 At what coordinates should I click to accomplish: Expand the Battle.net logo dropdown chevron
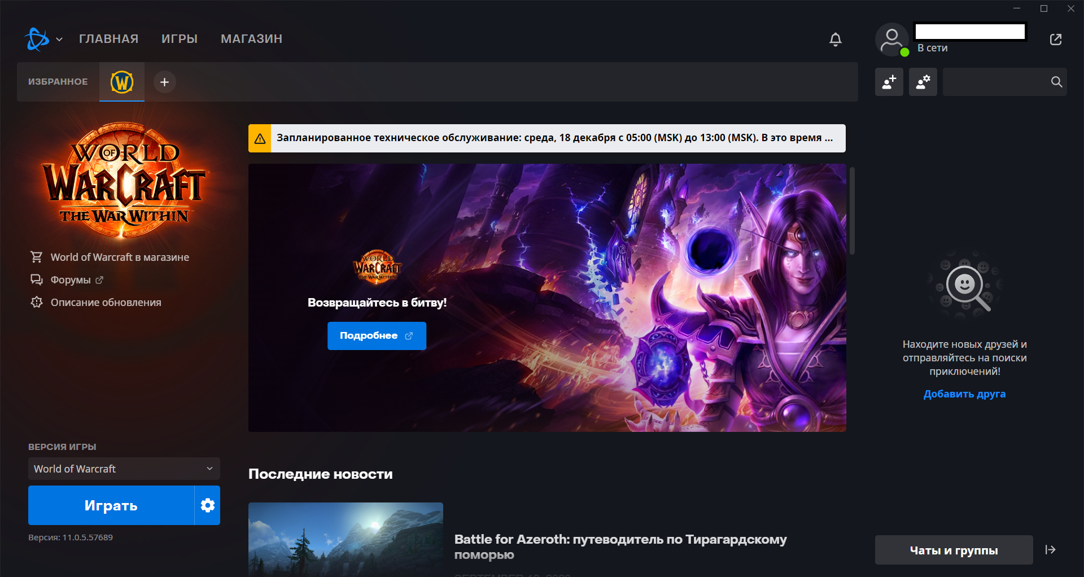coord(59,40)
